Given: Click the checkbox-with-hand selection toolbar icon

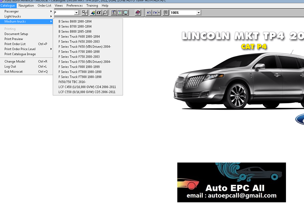Looking at the screenshot, I should pos(85,13).
